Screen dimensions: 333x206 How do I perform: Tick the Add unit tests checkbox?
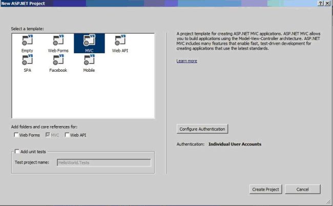17,151
